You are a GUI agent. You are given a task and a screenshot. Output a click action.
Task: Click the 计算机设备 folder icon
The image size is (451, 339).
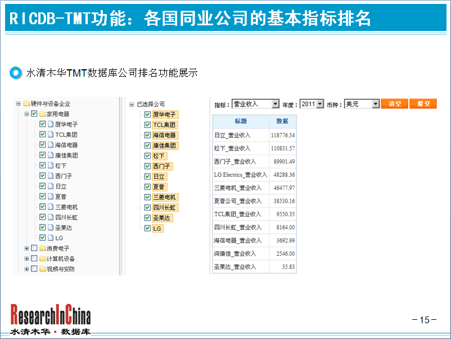(43, 258)
